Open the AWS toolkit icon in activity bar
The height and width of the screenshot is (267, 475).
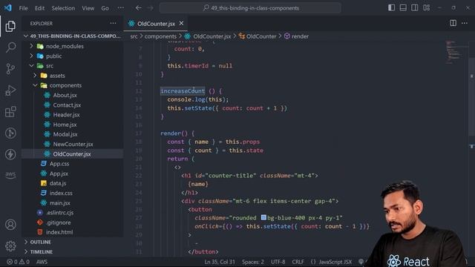(x=10, y=175)
